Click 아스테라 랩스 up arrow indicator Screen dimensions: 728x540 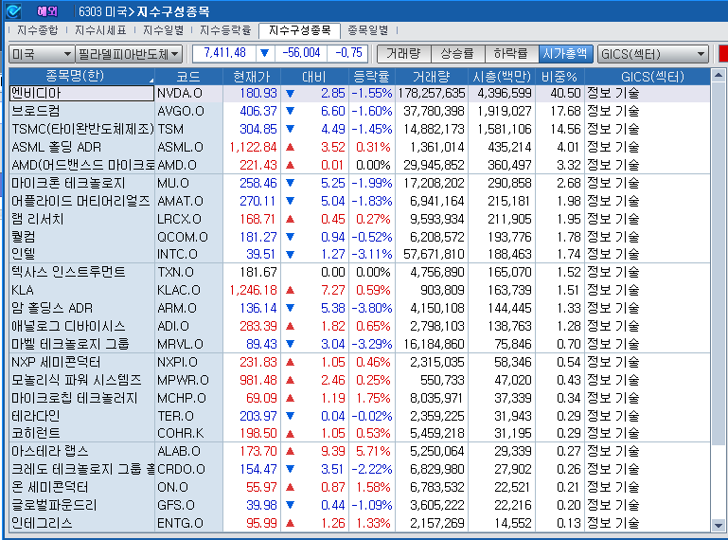291,451
